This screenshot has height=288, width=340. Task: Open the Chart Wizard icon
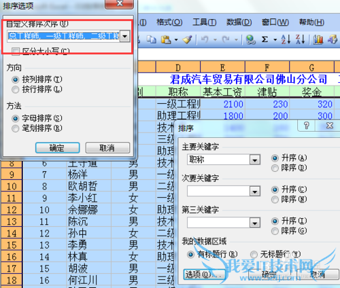coord(318,39)
